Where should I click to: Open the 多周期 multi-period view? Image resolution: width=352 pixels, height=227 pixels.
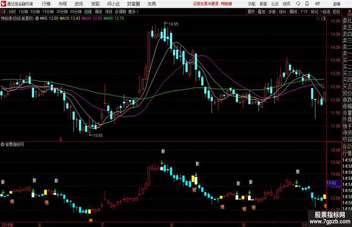click(120, 12)
